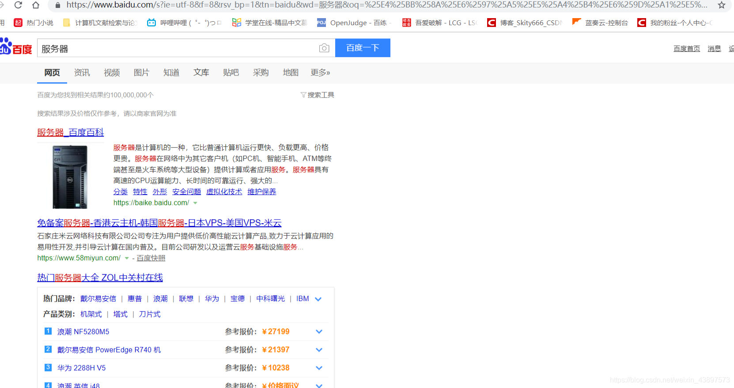This screenshot has height=388, width=734.
Task: Open the 更多» menu
Action: pos(320,72)
